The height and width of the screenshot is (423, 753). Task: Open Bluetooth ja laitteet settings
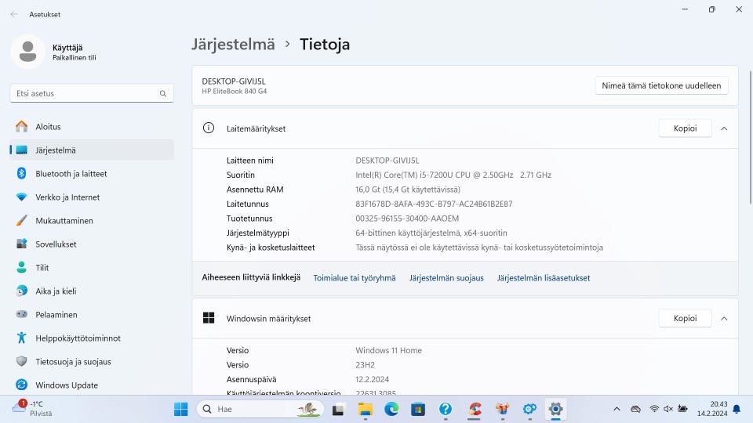pos(92,174)
